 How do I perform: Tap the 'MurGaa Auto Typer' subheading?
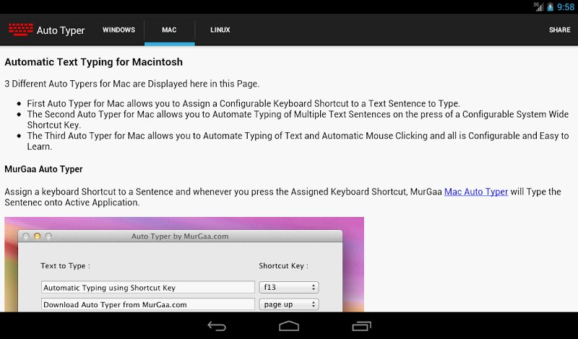tap(43, 169)
